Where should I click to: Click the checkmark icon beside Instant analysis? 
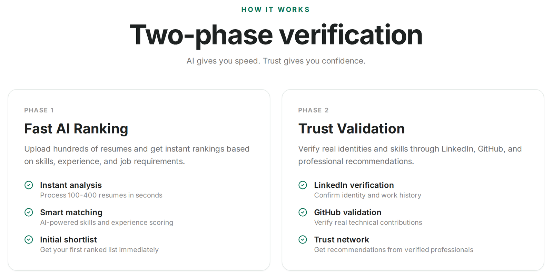(29, 185)
